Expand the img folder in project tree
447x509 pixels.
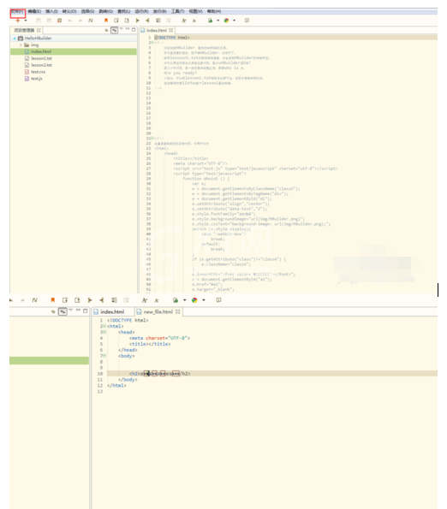pyautogui.click(x=21, y=44)
